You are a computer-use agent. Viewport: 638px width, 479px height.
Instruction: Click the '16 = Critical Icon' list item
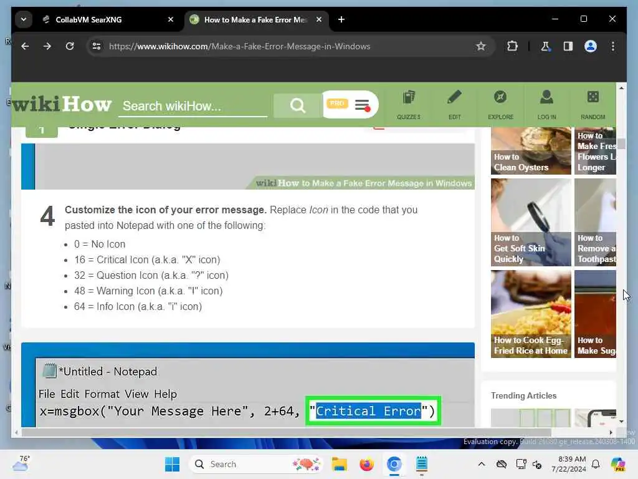pos(147,260)
